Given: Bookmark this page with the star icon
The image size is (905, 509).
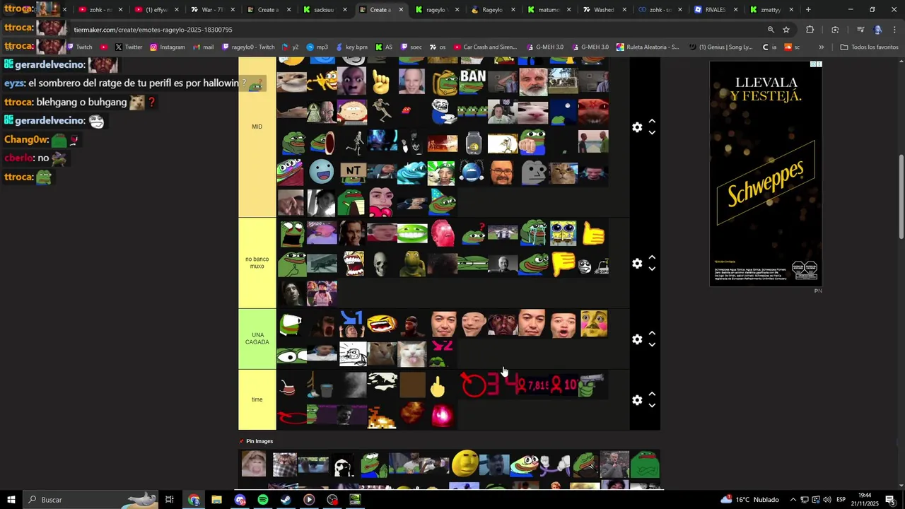Looking at the screenshot, I should click(x=786, y=30).
